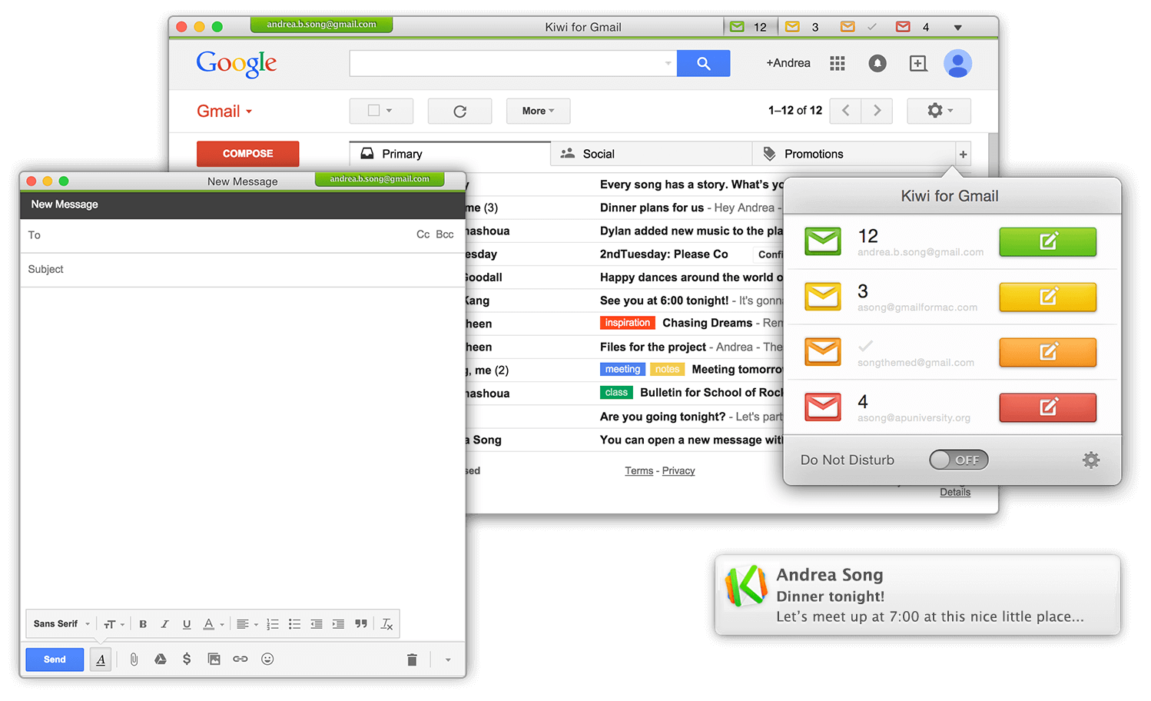Viewport: 1151px width, 701px height.
Task: Open Gmail settings gear dropdown
Action: tap(939, 111)
